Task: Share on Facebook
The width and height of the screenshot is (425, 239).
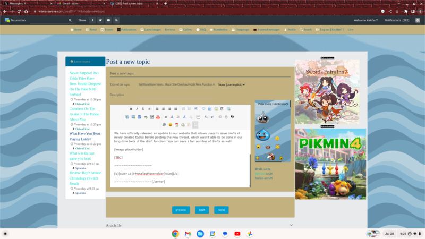Action: point(92,20)
